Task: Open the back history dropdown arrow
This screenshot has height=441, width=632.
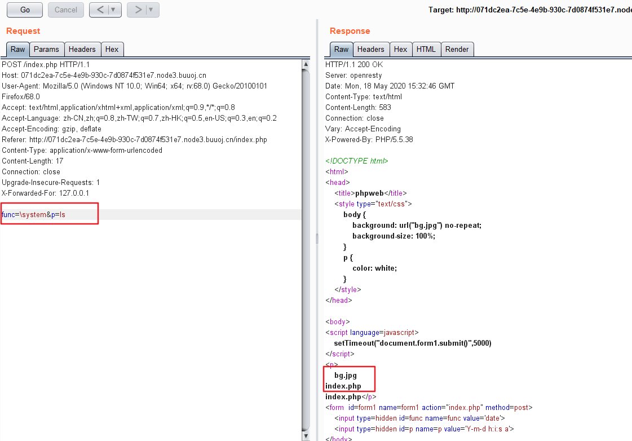Action: pos(113,10)
